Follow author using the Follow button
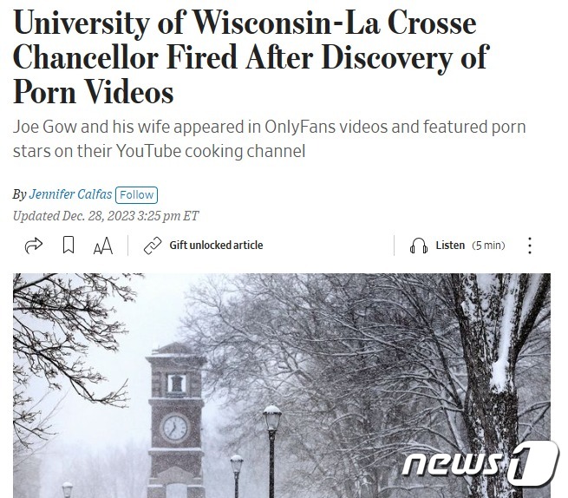Screen dimensions: 568x498 136,195
